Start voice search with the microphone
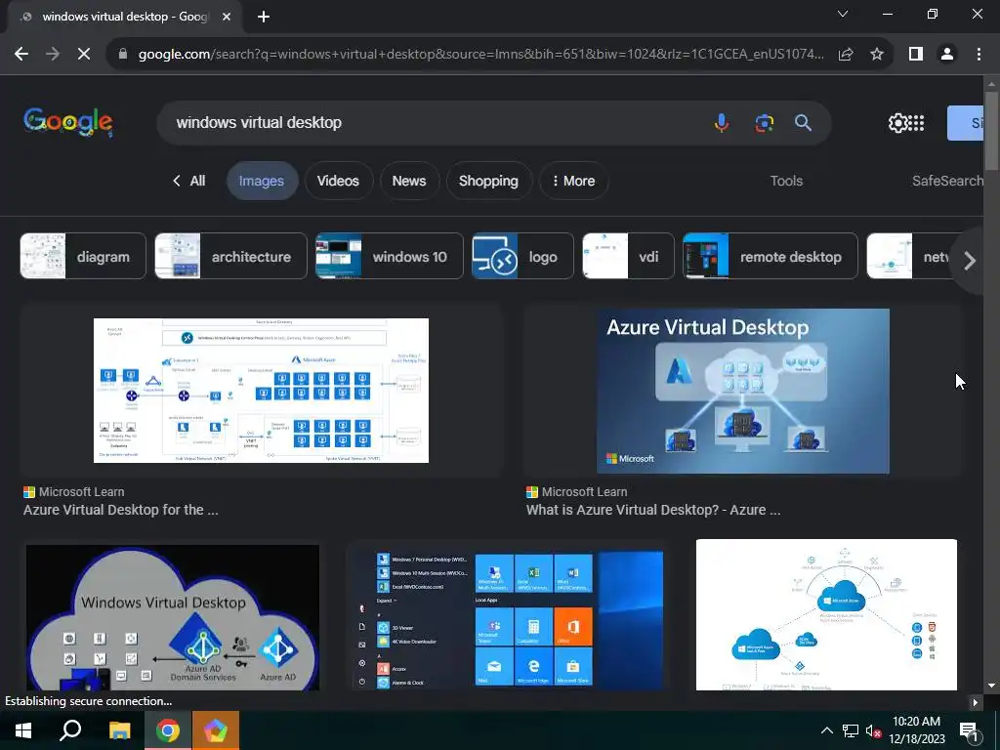The height and width of the screenshot is (750, 1000). tap(722, 122)
